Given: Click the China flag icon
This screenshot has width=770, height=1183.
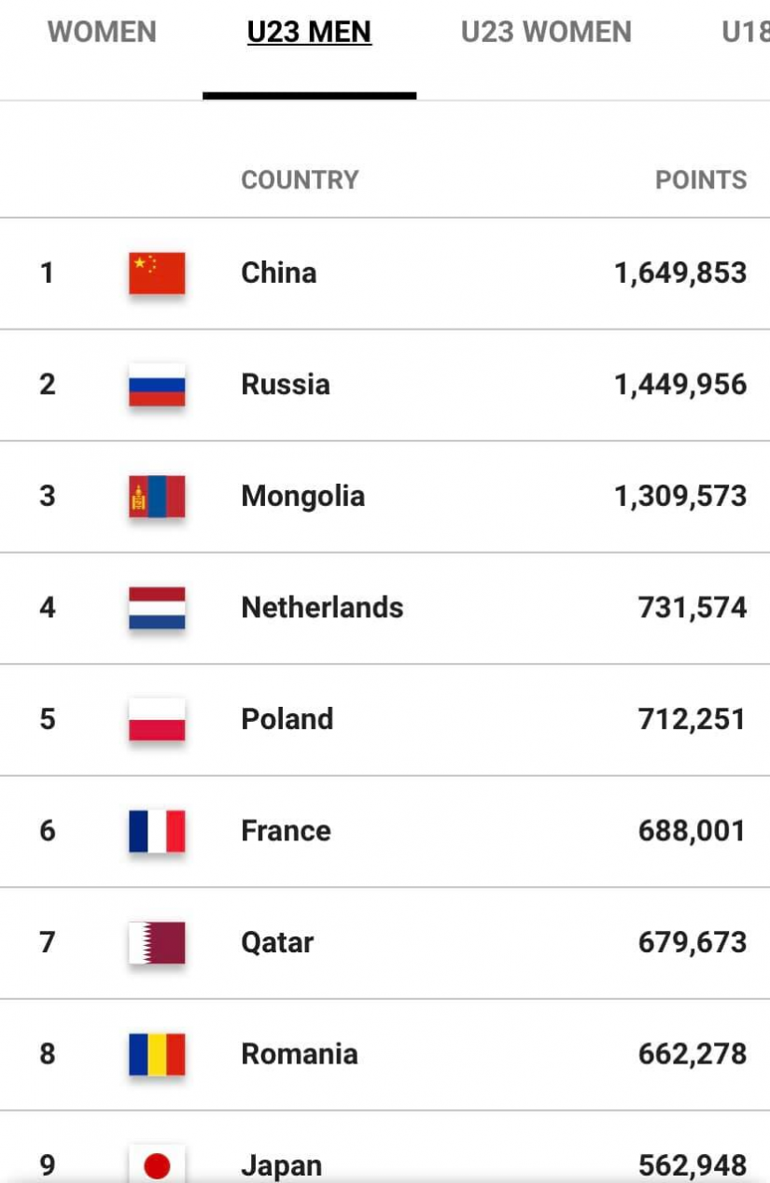Looking at the screenshot, I should point(157,273).
